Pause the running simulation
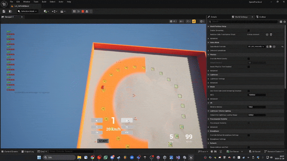The height and width of the screenshot is (161, 287). [x=75, y=11]
